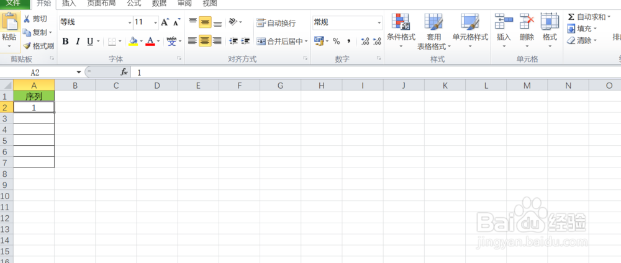Switch to the Insert (插入) tab
The height and width of the screenshot is (263, 621).
pos(69,4)
